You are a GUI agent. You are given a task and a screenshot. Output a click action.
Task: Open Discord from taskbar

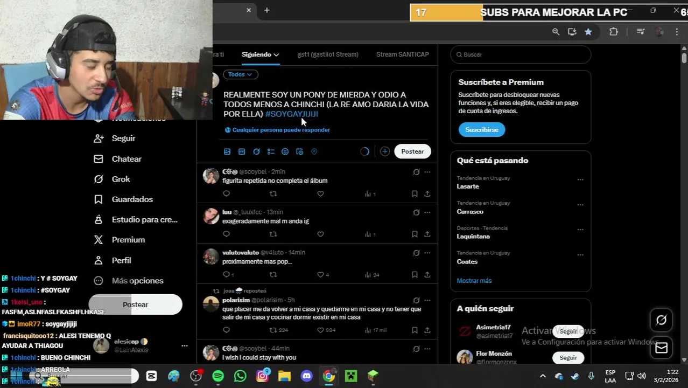[x=307, y=376]
